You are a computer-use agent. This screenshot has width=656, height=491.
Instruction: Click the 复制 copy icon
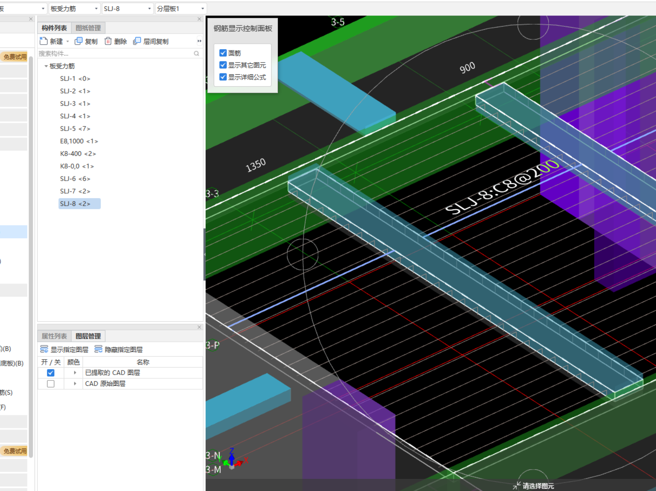(78, 41)
